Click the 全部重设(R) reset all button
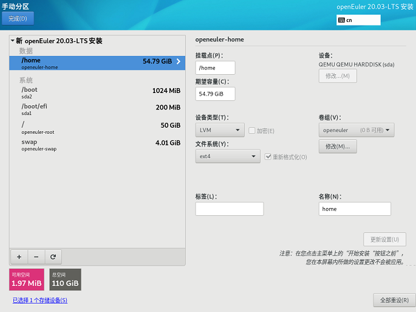 point(394,300)
